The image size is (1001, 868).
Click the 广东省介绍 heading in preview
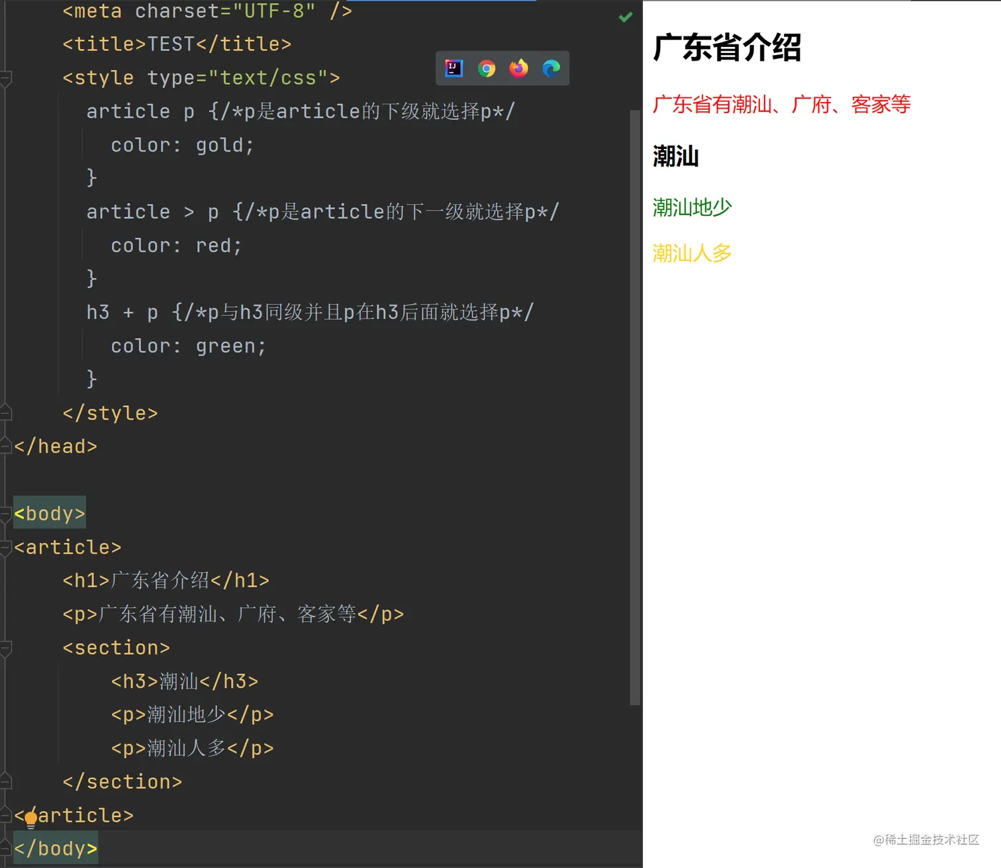[x=727, y=47]
